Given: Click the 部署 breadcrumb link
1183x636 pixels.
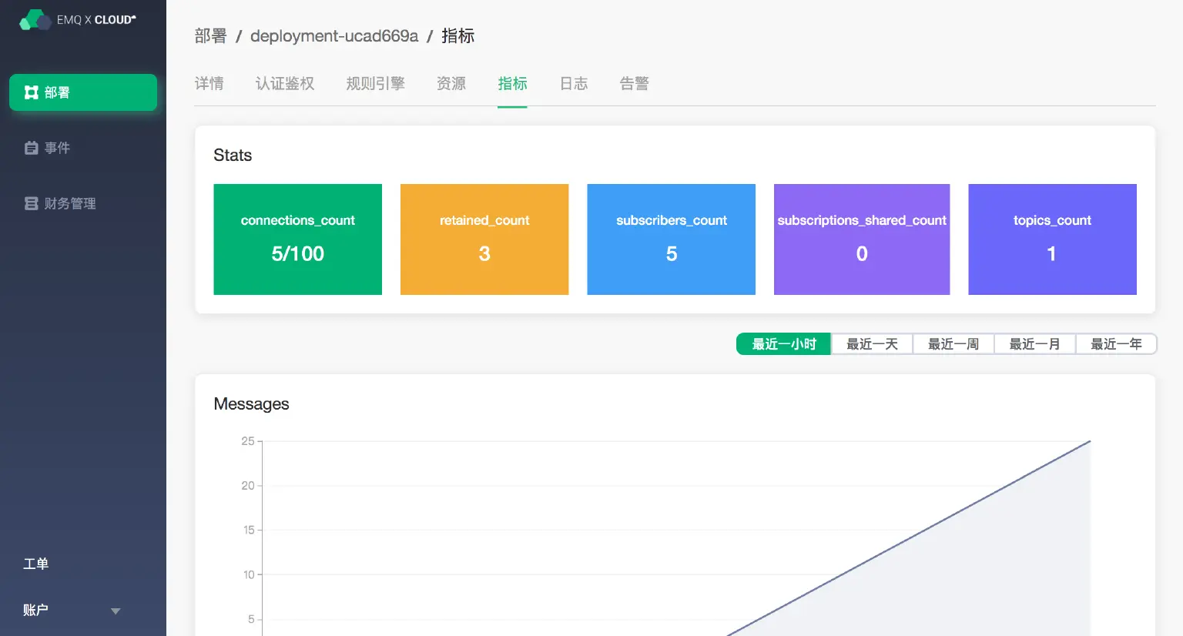Looking at the screenshot, I should point(209,35).
